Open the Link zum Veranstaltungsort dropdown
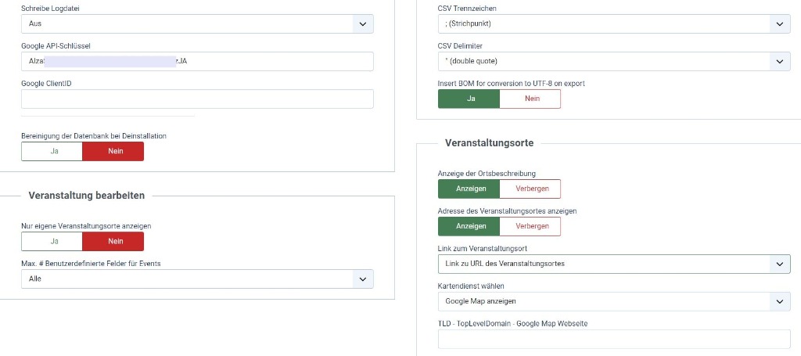The width and height of the screenshot is (801, 356). (614, 264)
